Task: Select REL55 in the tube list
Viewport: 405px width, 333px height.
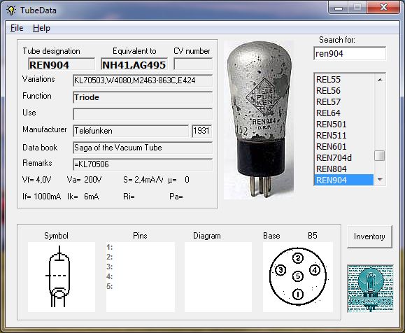Action: click(x=343, y=80)
